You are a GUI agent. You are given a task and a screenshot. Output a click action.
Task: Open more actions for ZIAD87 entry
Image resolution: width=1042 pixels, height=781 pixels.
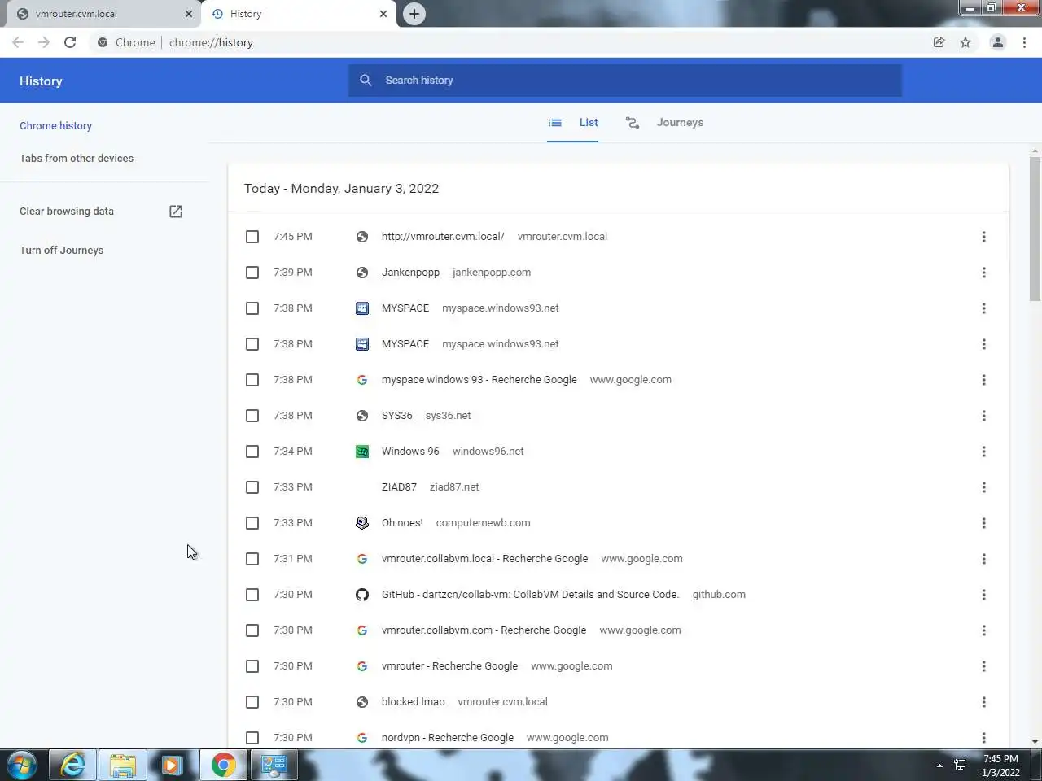983,487
